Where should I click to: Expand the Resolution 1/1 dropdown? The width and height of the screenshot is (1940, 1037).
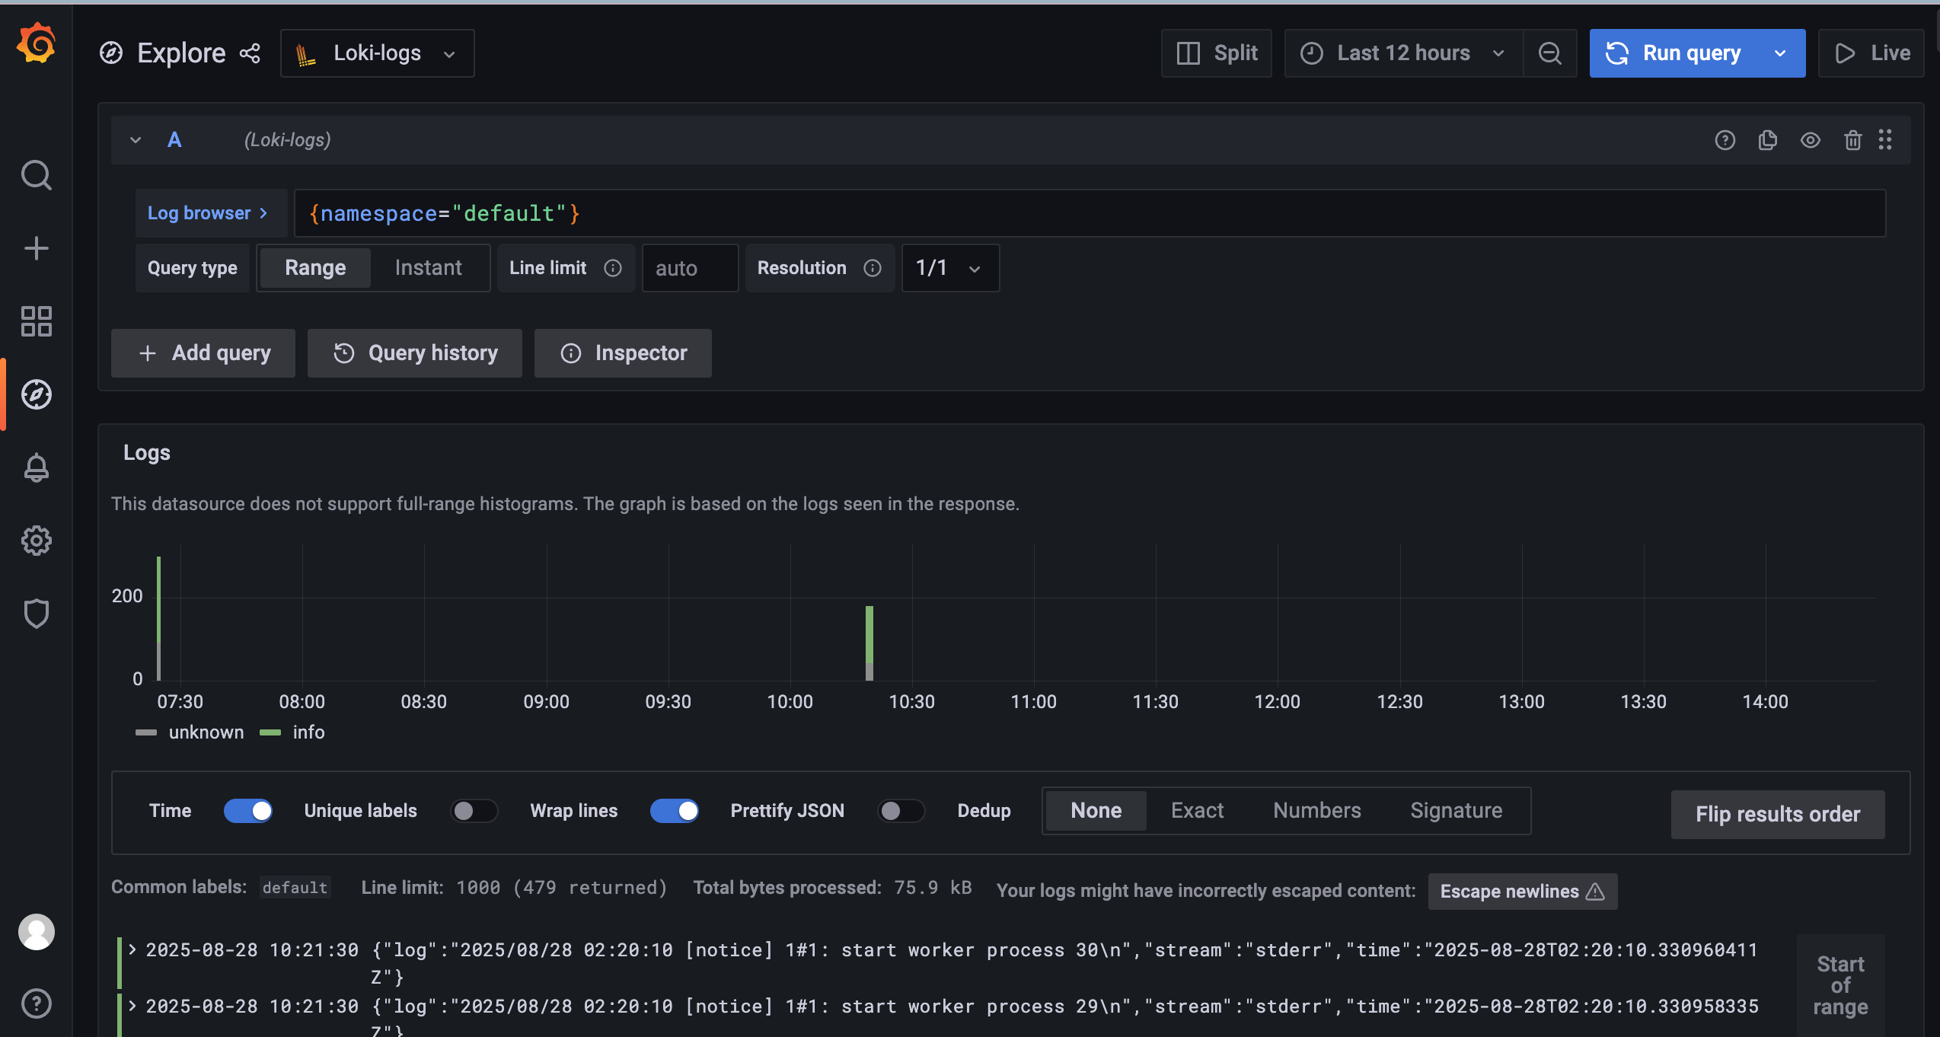tap(949, 268)
